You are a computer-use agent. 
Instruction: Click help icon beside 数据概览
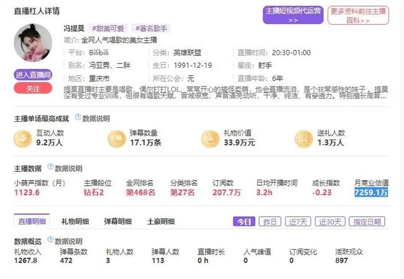point(49,240)
